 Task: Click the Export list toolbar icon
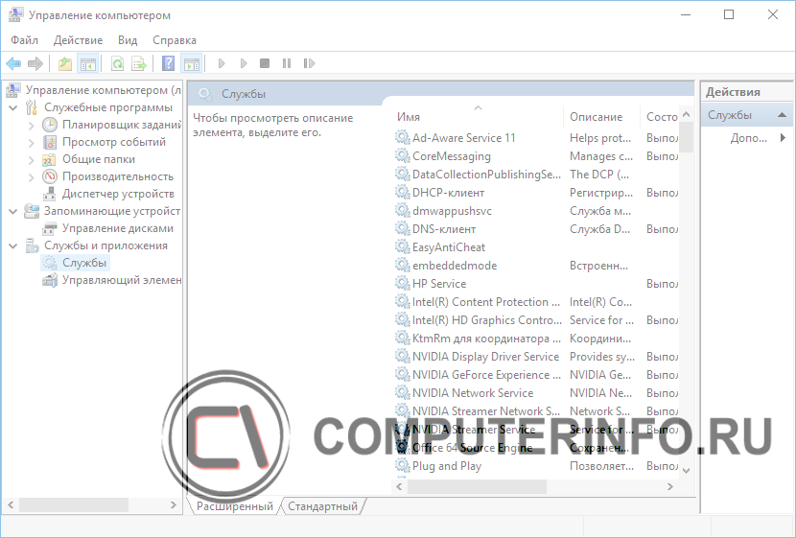pos(139,63)
